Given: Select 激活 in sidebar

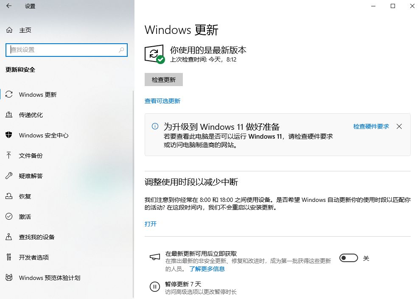Looking at the screenshot, I should coord(67,217).
